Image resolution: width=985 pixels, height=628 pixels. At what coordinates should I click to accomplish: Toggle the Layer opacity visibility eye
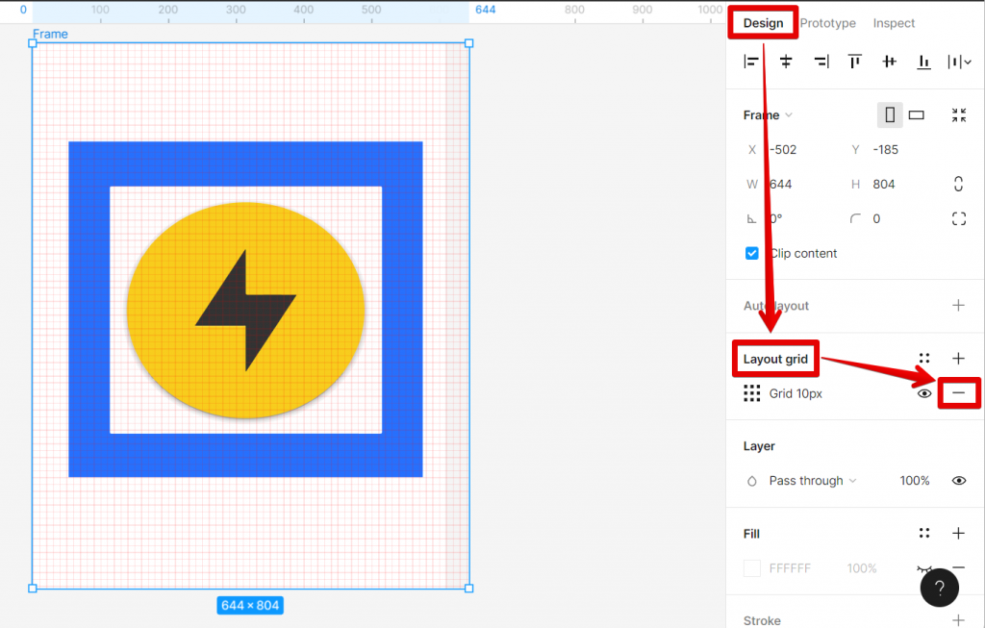(x=958, y=480)
